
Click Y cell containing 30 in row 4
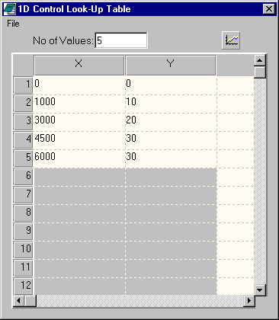pyautogui.click(x=171, y=140)
